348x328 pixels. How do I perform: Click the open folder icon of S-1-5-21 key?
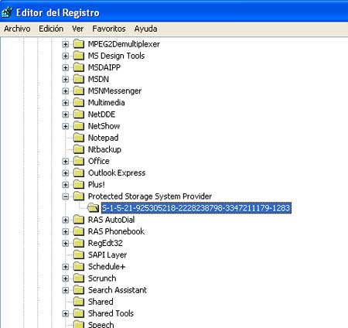click(93, 208)
